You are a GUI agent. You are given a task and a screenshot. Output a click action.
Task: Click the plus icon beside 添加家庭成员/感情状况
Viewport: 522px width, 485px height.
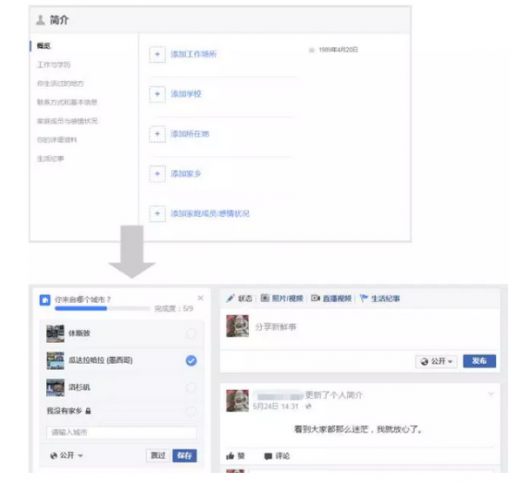(x=157, y=214)
